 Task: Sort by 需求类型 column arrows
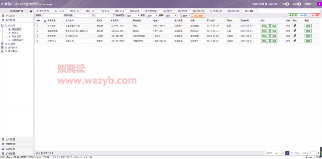point(63,21)
